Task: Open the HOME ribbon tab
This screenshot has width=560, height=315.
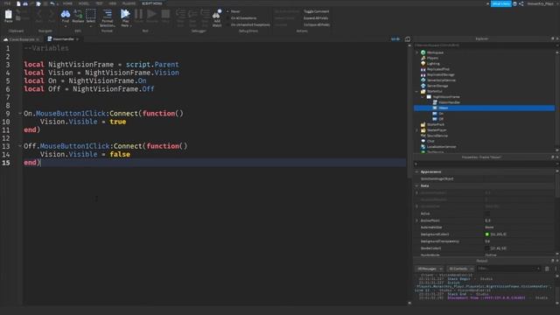Action: pos(67,3)
